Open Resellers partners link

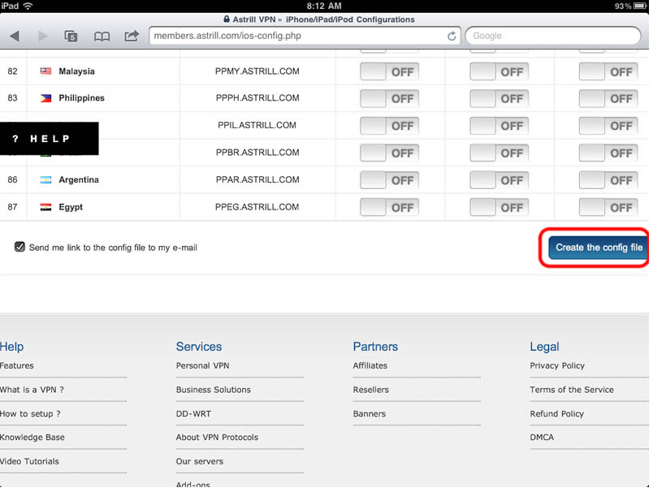tap(370, 390)
